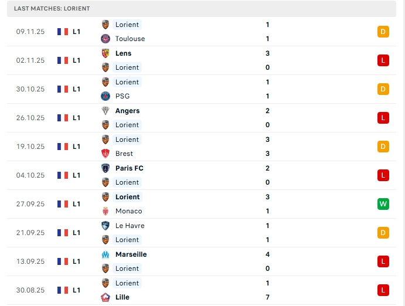Click the Lens team logo
The width and height of the screenshot is (405, 306).
coord(105,53)
